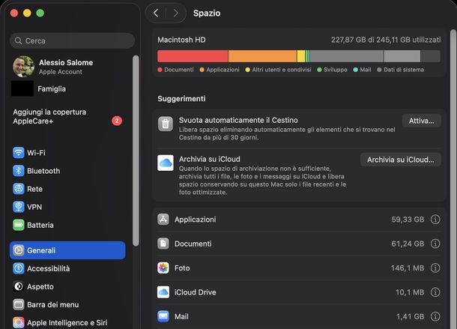Click the Spazio window title

pyautogui.click(x=207, y=13)
